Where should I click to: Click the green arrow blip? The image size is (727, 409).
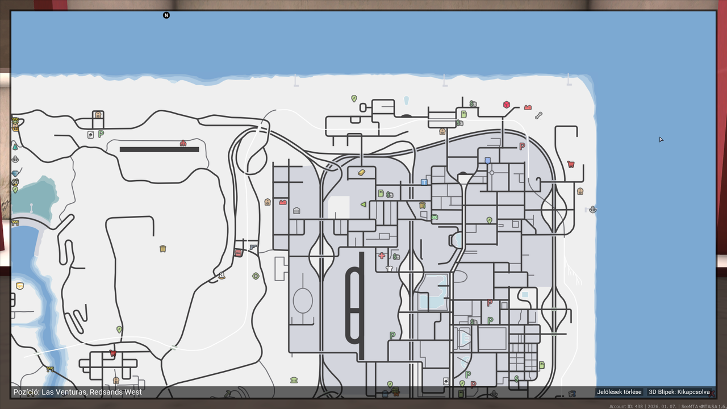click(363, 204)
